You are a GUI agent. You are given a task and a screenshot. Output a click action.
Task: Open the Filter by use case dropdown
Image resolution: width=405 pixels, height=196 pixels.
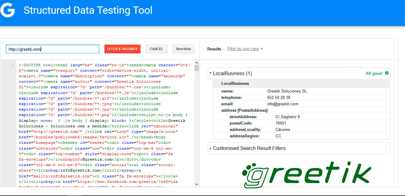(x=245, y=49)
